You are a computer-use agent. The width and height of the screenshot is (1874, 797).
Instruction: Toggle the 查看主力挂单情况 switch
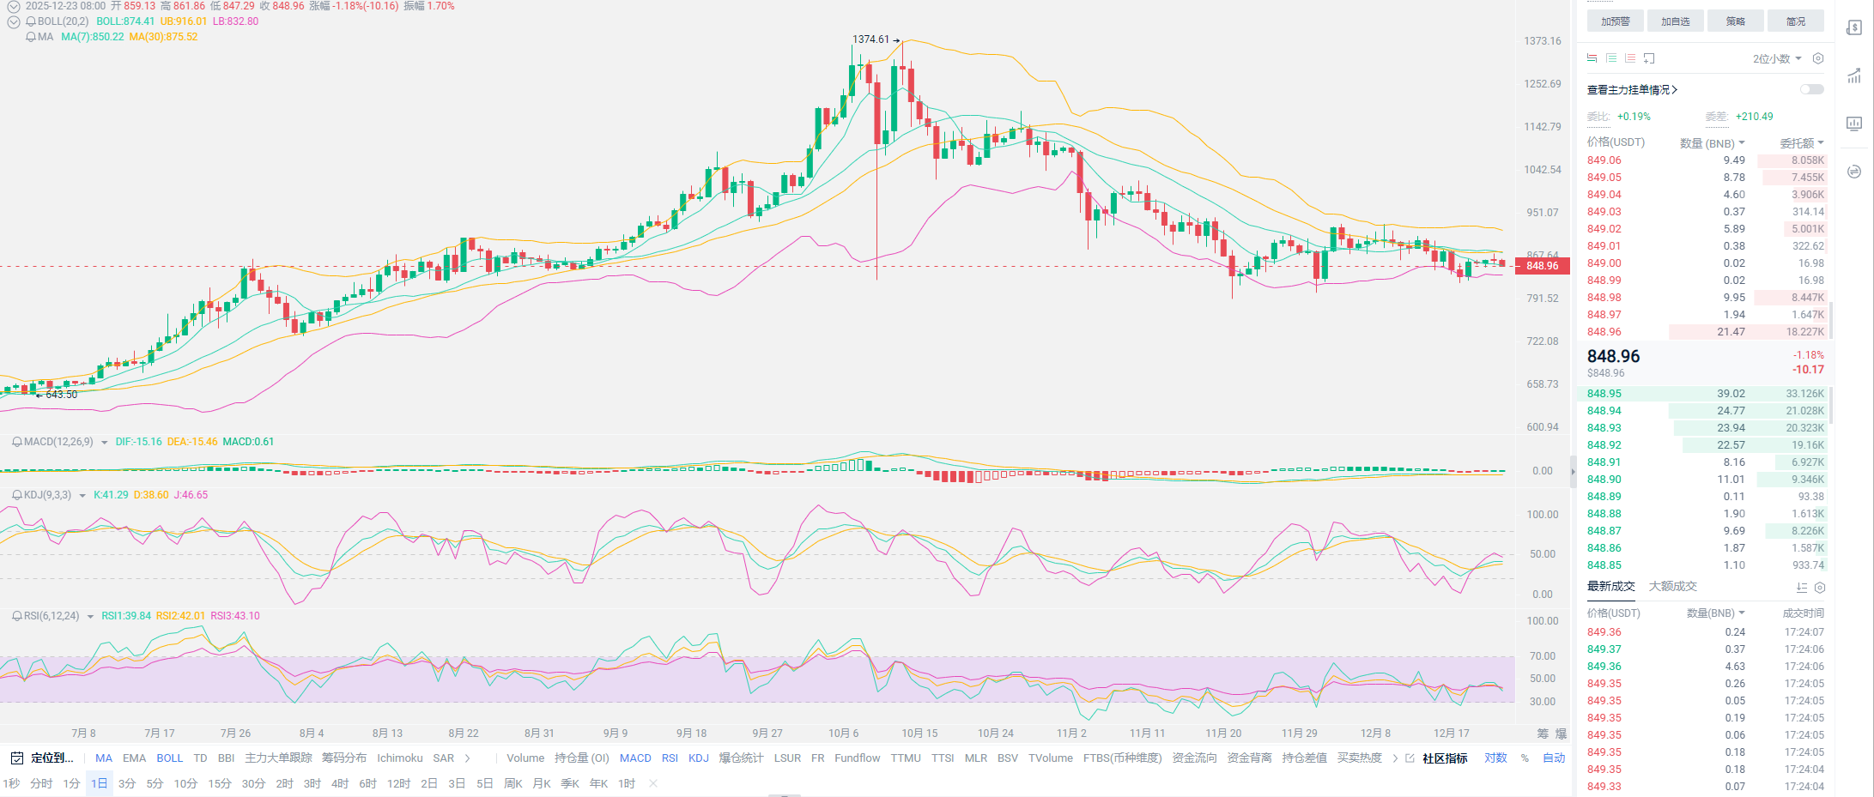pyautogui.click(x=1811, y=89)
